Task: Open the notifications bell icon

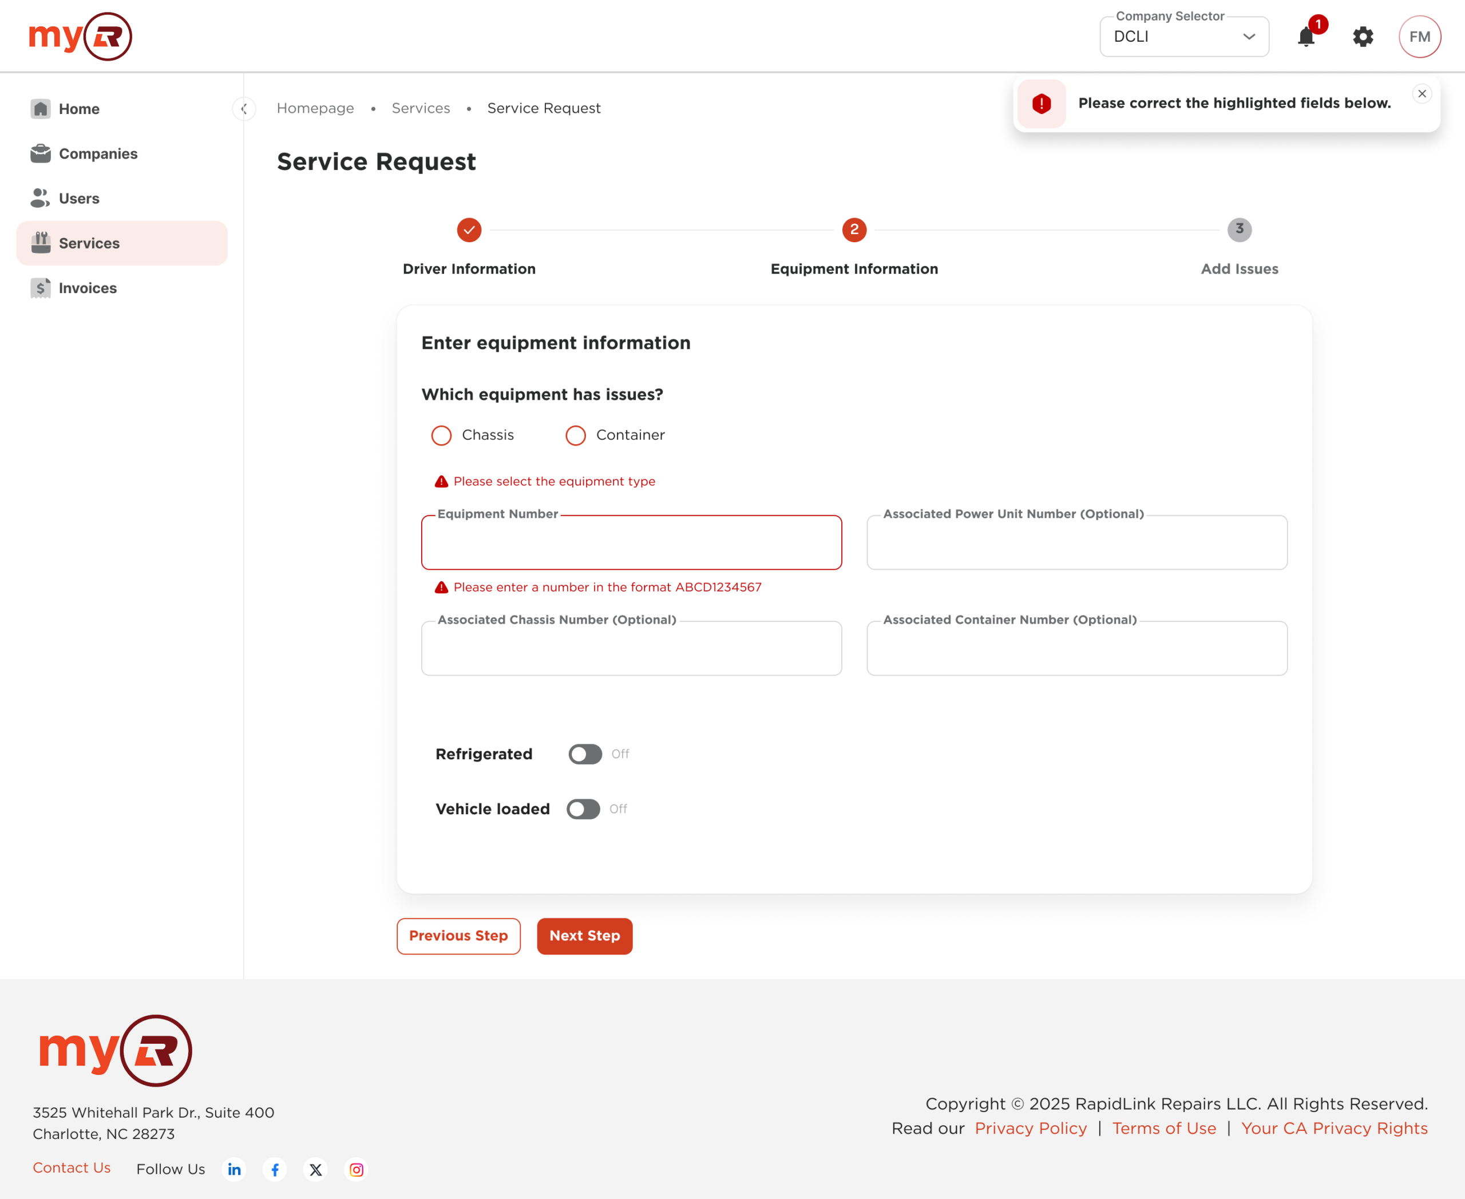Action: [x=1305, y=37]
